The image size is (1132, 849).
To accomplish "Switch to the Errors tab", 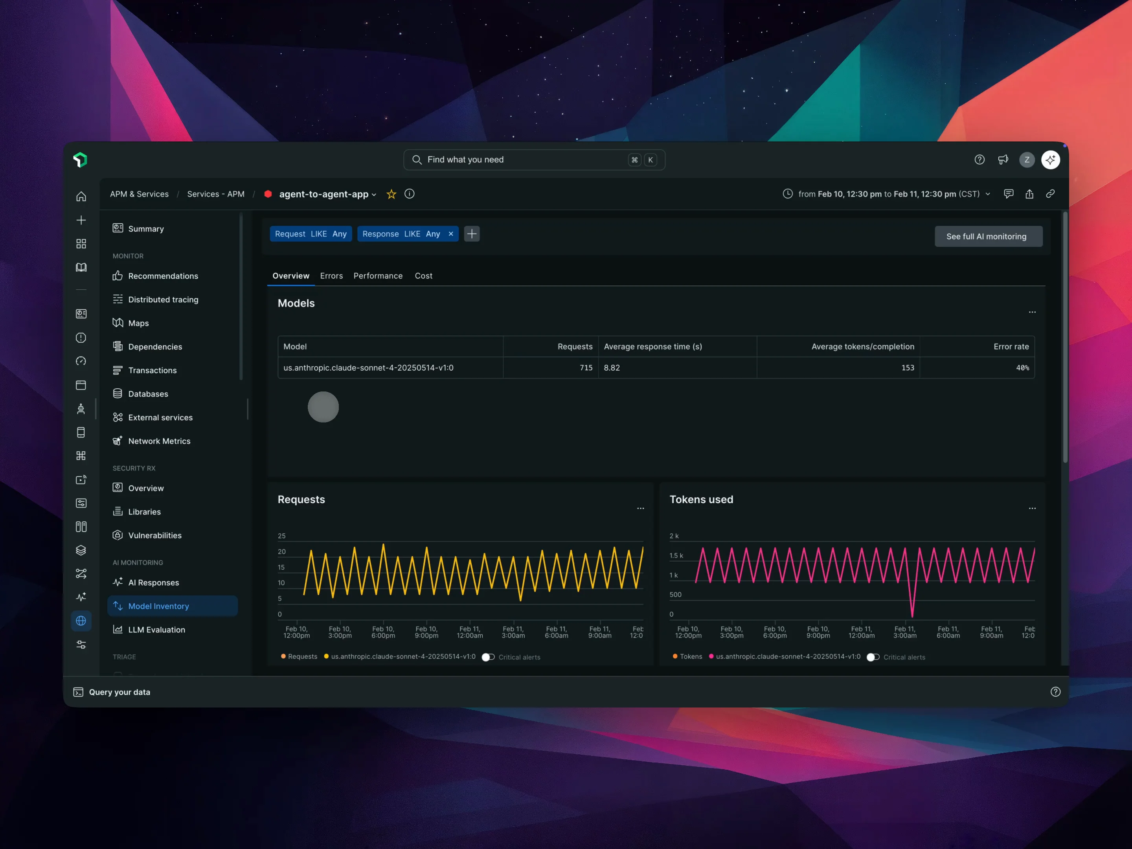I will click(332, 276).
